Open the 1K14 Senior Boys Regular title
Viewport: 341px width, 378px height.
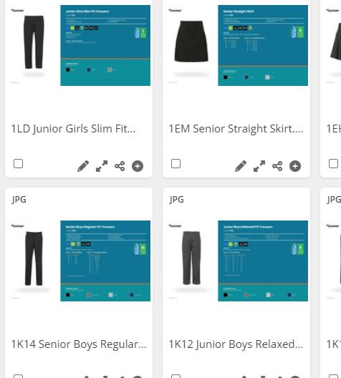[79, 344]
